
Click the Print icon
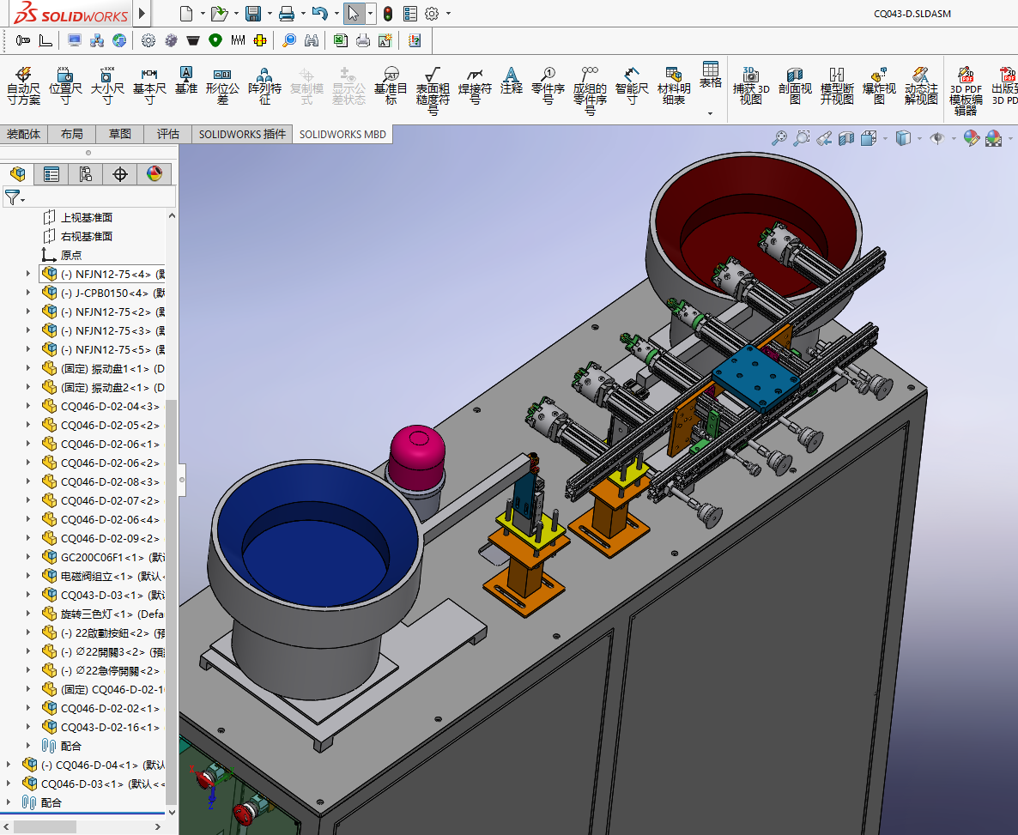[x=287, y=14]
